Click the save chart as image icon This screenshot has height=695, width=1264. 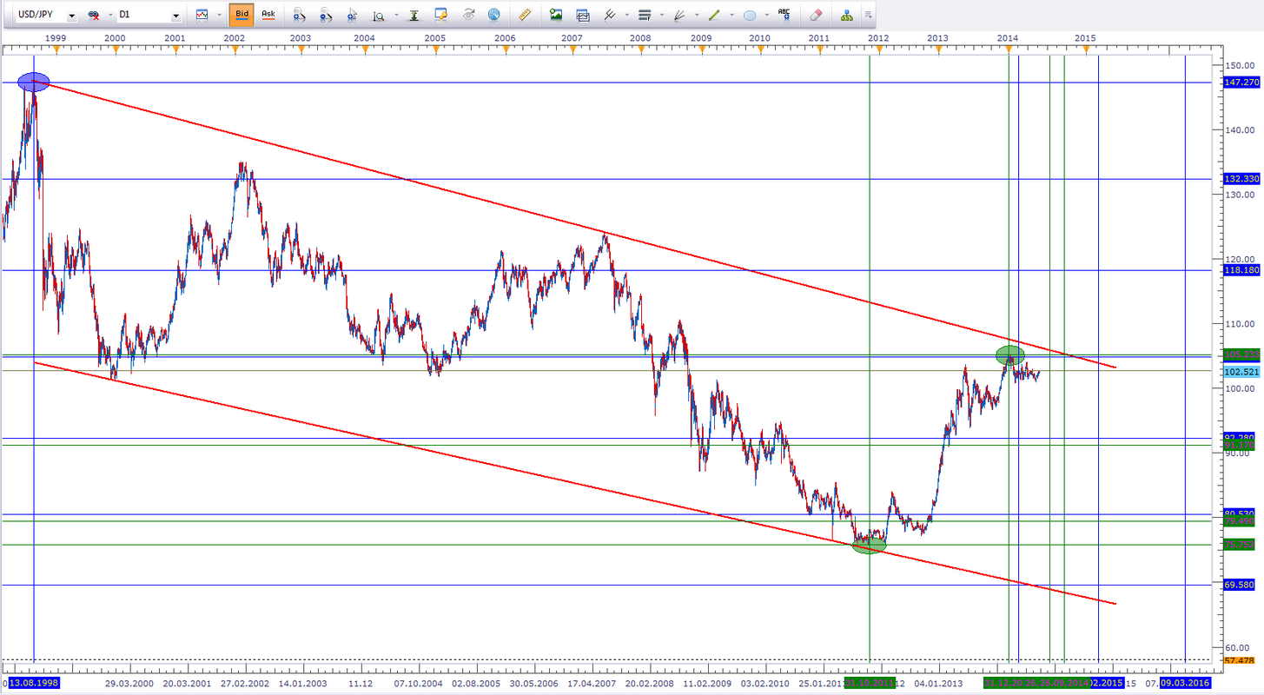(x=556, y=16)
